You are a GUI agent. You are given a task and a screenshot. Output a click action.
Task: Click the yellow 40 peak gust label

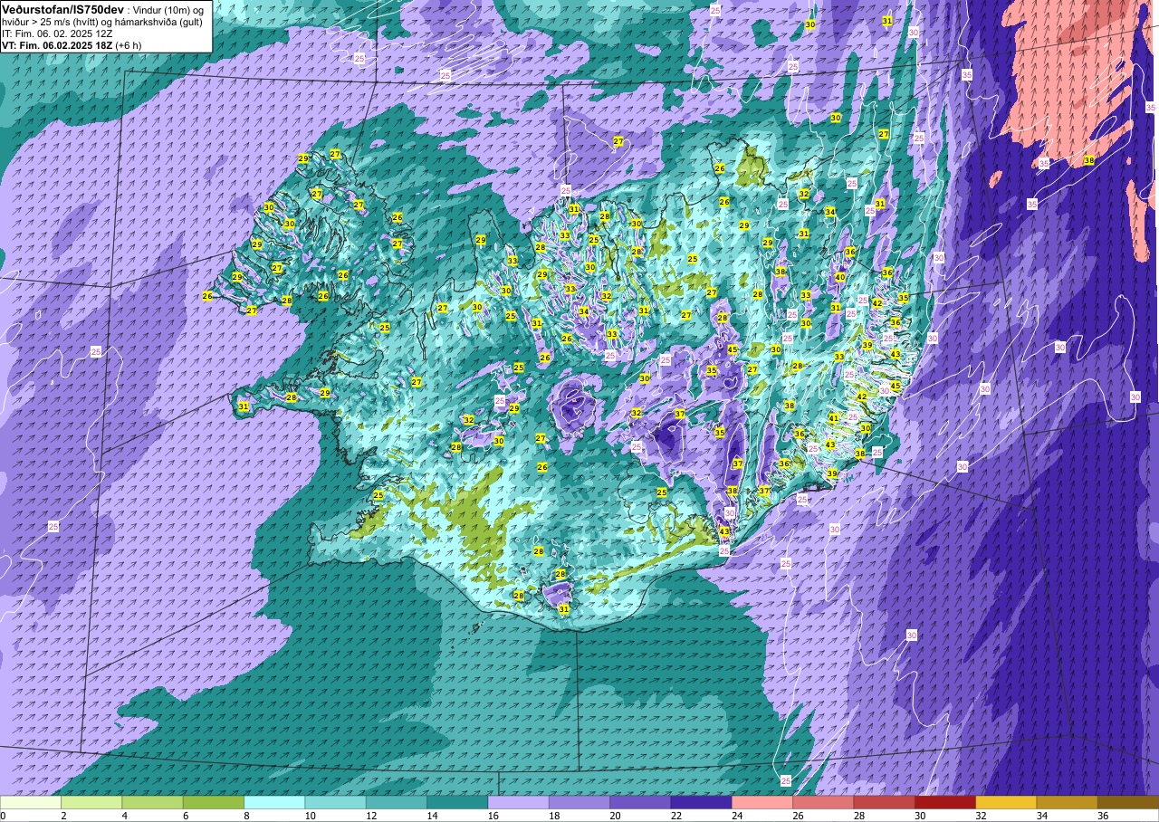pos(840,277)
